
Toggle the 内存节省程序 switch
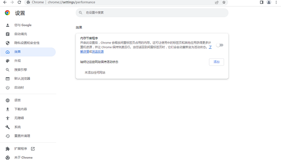219,45
